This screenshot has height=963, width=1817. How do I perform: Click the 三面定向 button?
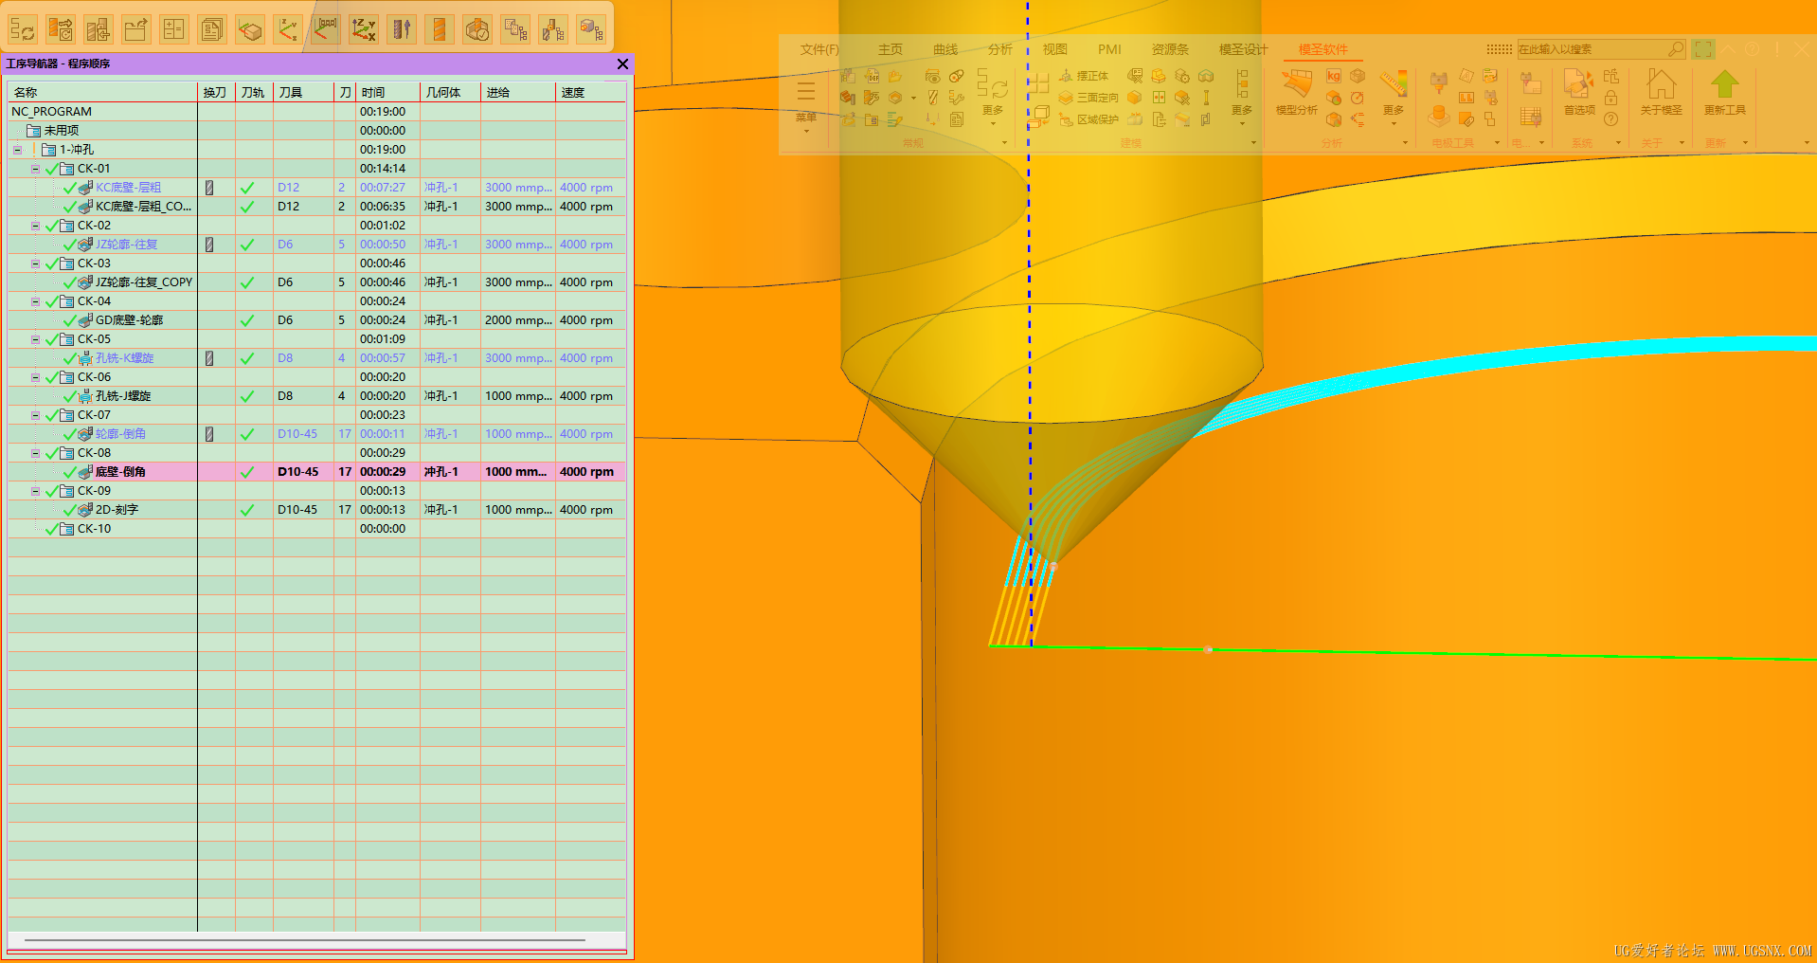point(1088,98)
